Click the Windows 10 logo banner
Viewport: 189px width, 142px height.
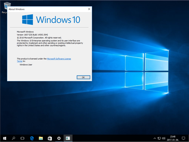point(51,20)
